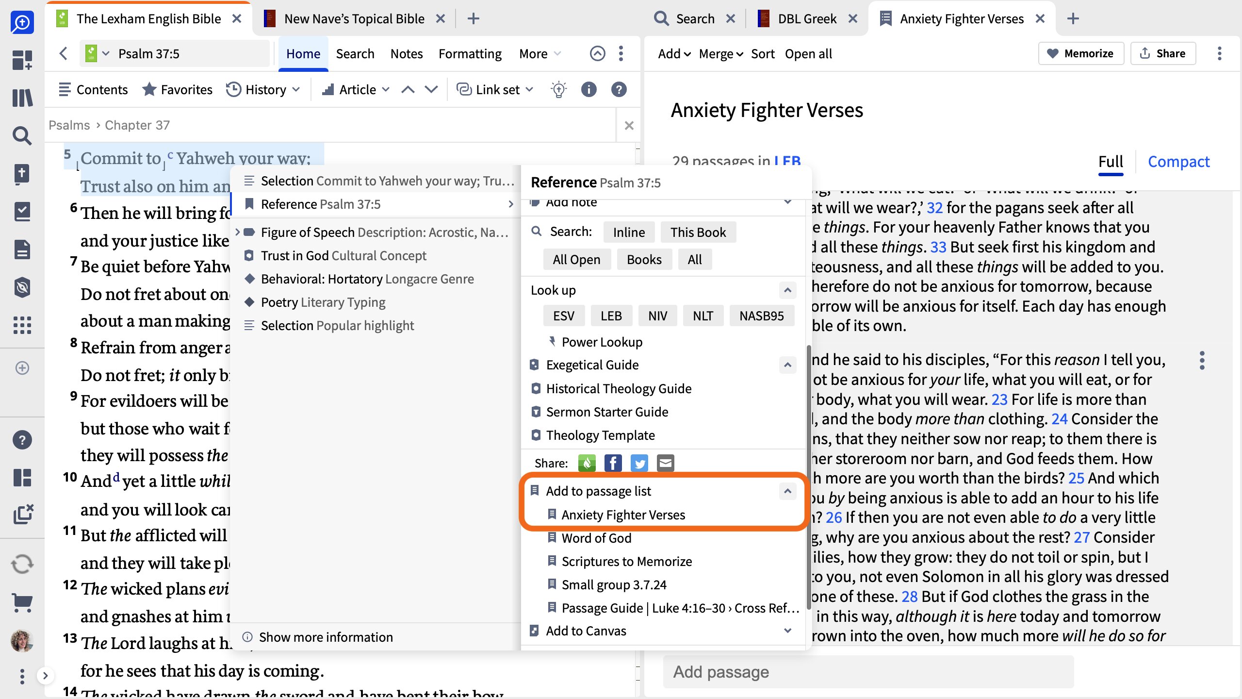1242x699 pixels.
Task: Look up the verse in NASB95
Action: (761, 316)
